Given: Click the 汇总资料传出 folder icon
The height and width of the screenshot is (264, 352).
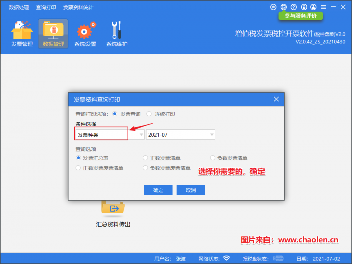Looking at the screenshot, I should click(x=113, y=207).
